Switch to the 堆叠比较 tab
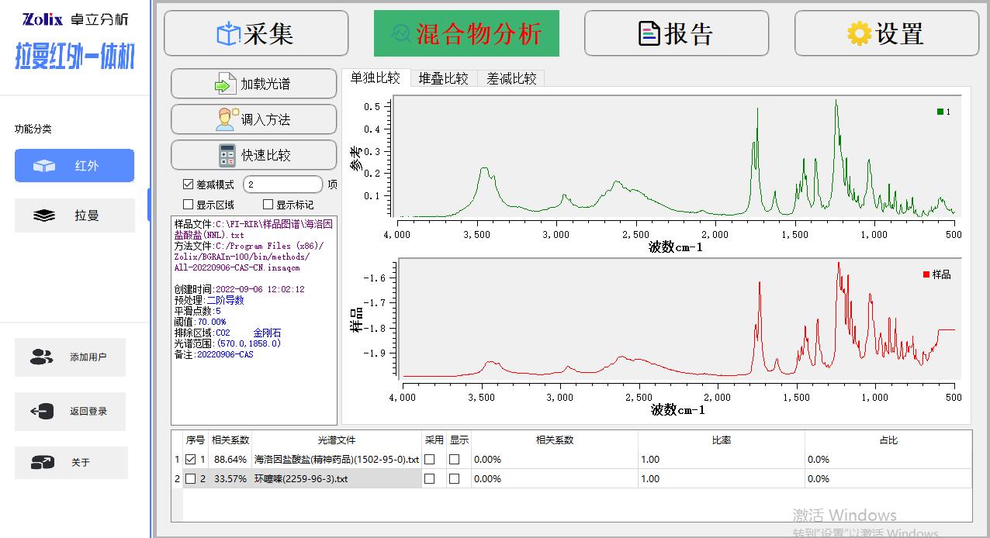This screenshot has height=538, width=990. pyautogui.click(x=443, y=78)
